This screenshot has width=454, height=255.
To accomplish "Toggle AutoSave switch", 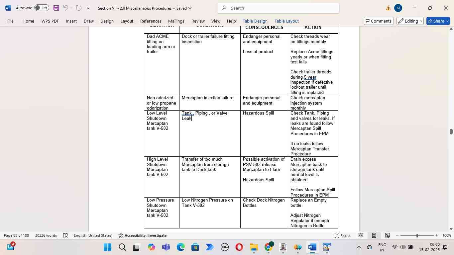I will pyautogui.click(x=42, y=8).
